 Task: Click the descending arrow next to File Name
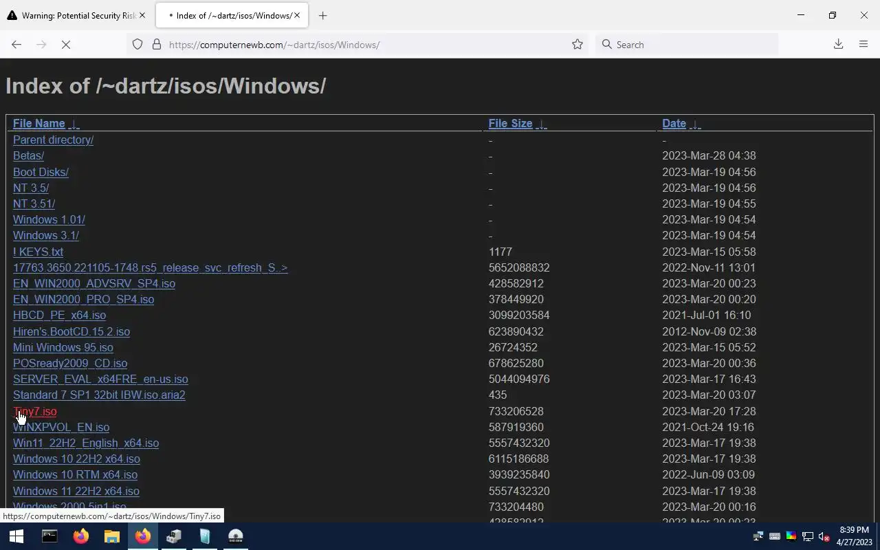point(74,124)
